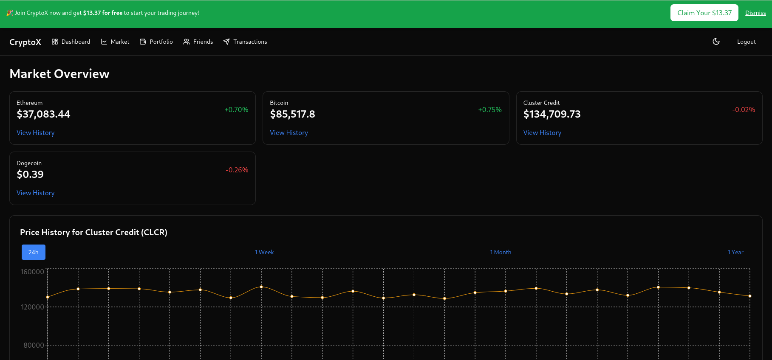Viewport: 772px width, 360px height.
Task: View History for Ethereum
Action: (36, 133)
